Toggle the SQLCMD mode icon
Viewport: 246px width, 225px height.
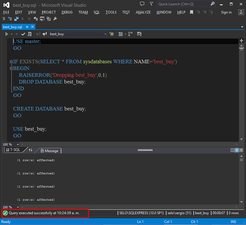[x=139, y=34]
